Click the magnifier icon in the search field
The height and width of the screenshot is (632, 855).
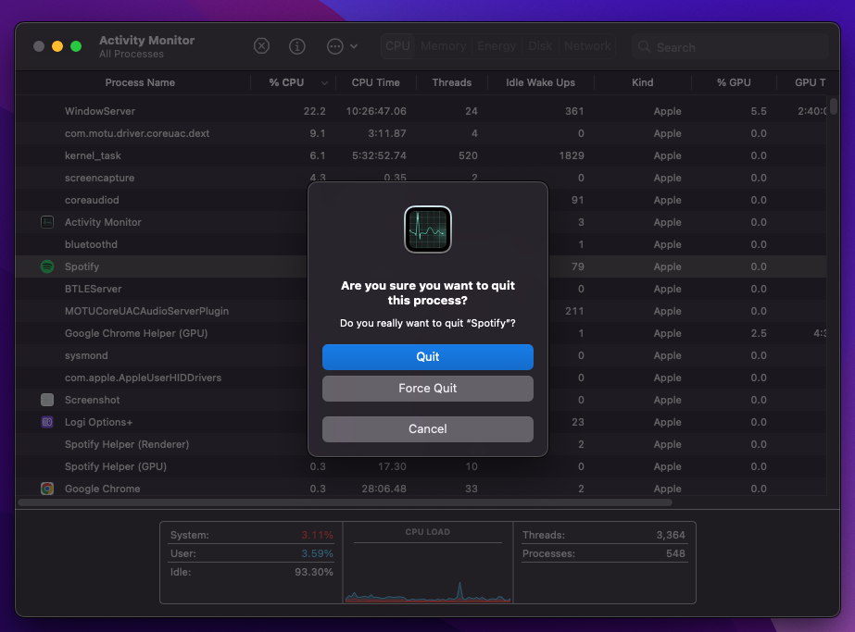(x=644, y=47)
